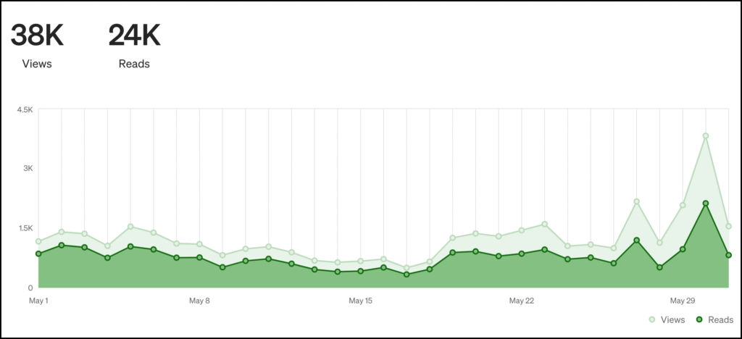Click the 3K y-axis label
The width and height of the screenshot is (742, 339).
[27, 168]
